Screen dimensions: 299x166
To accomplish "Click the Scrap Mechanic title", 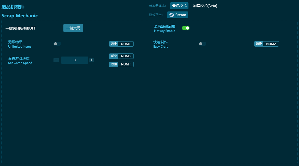I will coord(20,16).
